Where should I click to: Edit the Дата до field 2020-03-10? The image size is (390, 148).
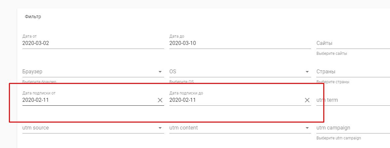[240, 43]
